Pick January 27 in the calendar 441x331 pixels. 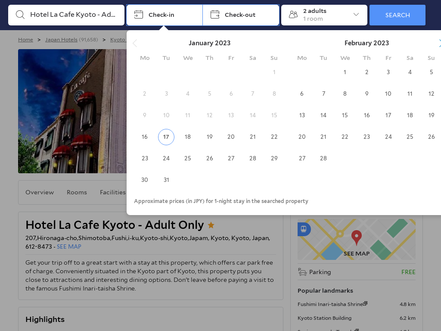point(231,158)
